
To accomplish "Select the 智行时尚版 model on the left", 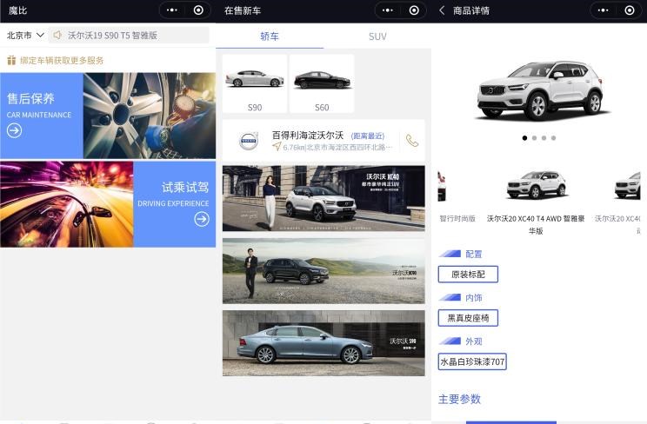I will 457,219.
